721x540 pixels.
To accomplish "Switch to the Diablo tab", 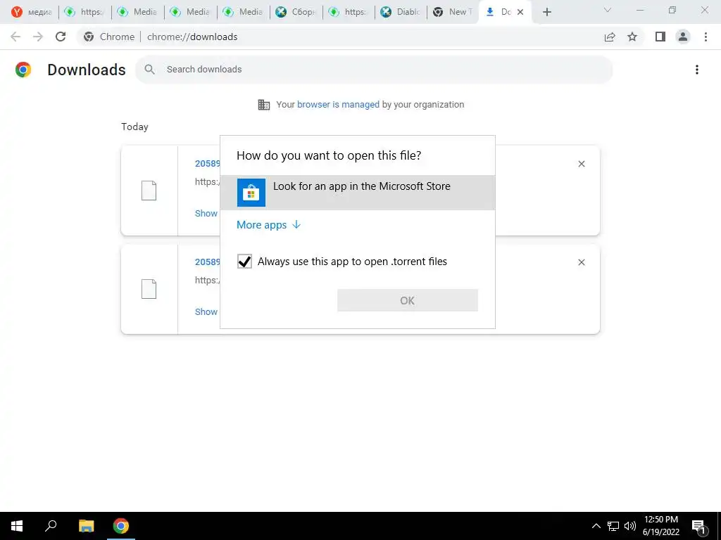I will click(401, 12).
